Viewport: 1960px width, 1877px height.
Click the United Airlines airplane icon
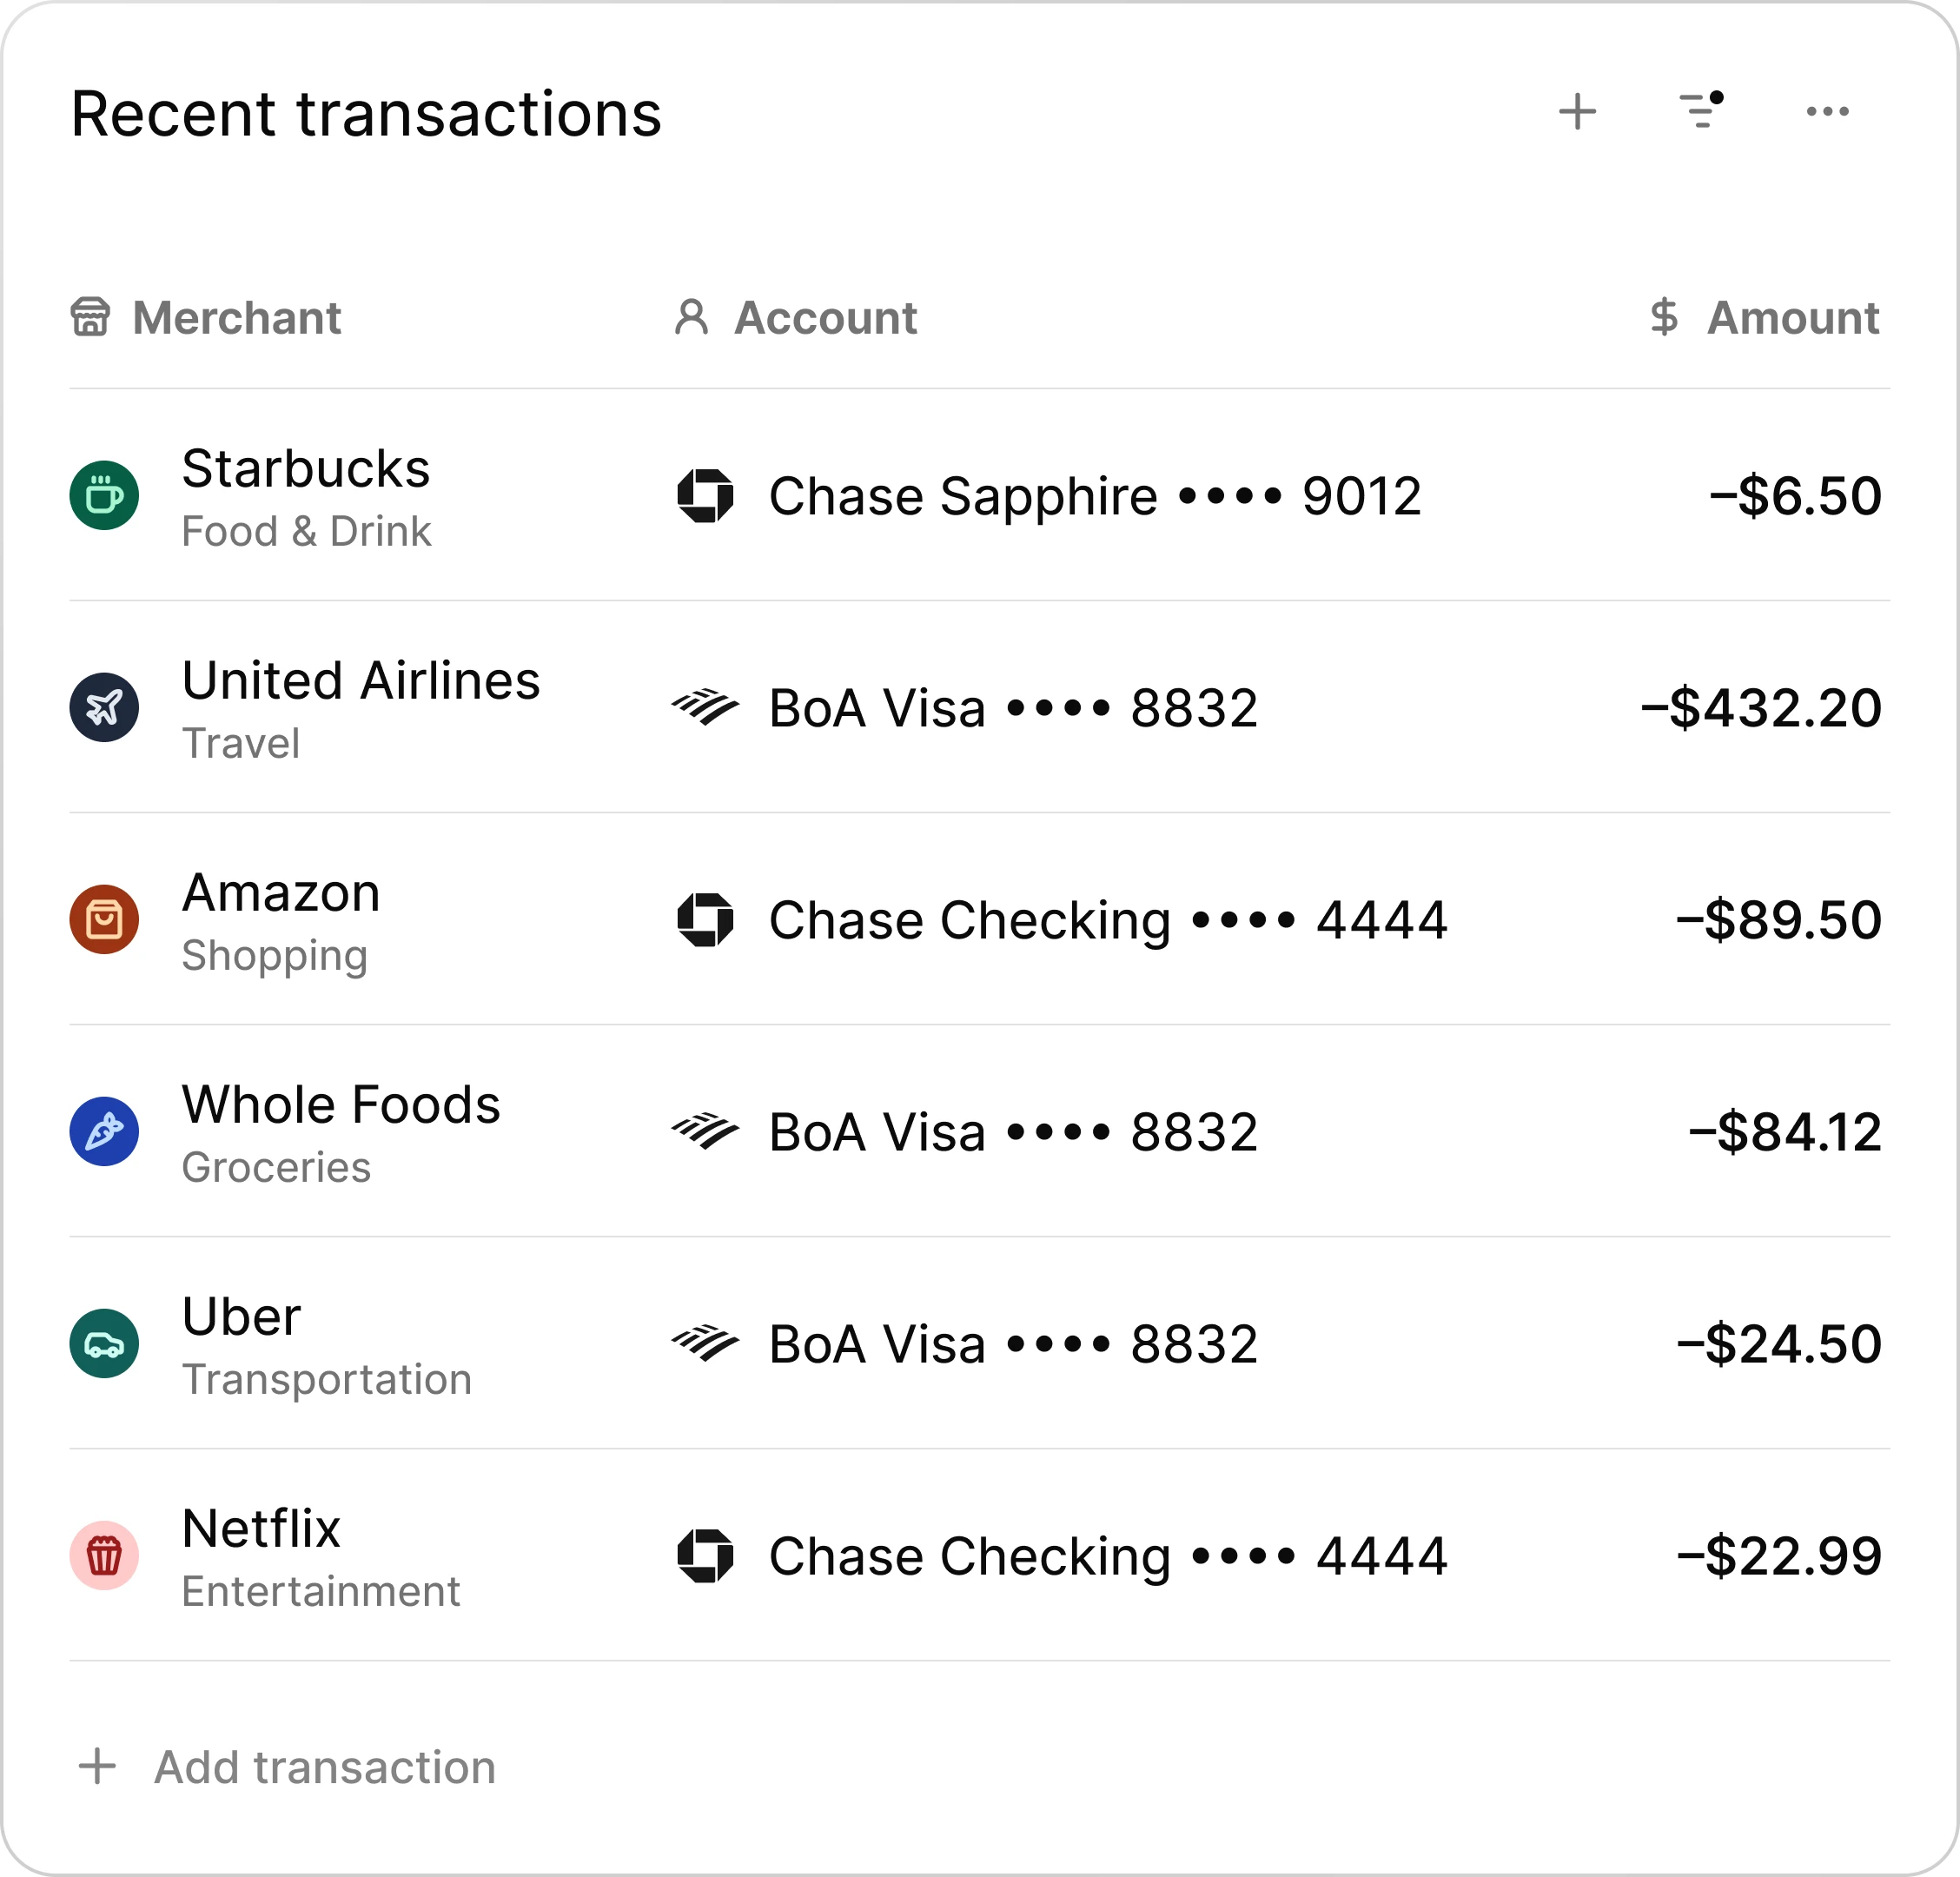tap(104, 707)
